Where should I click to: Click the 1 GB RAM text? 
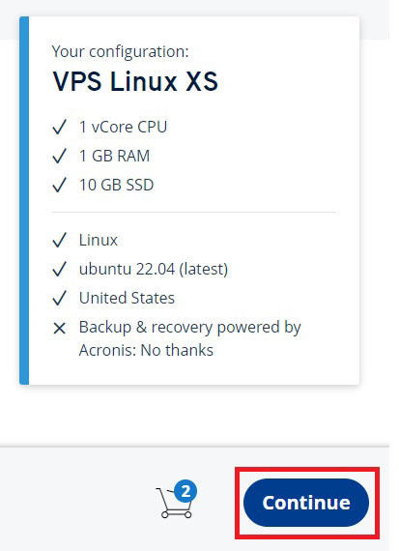pyautogui.click(x=114, y=156)
